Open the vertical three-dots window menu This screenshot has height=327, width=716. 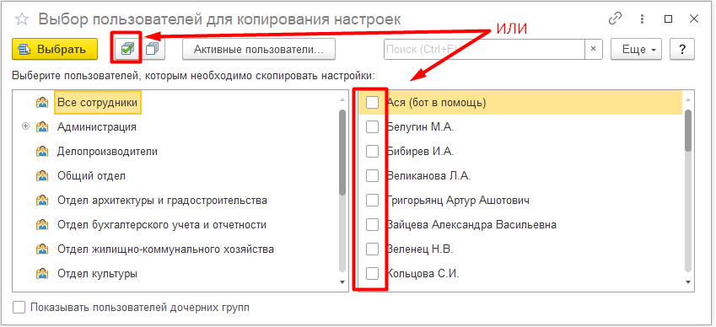[643, 19]
